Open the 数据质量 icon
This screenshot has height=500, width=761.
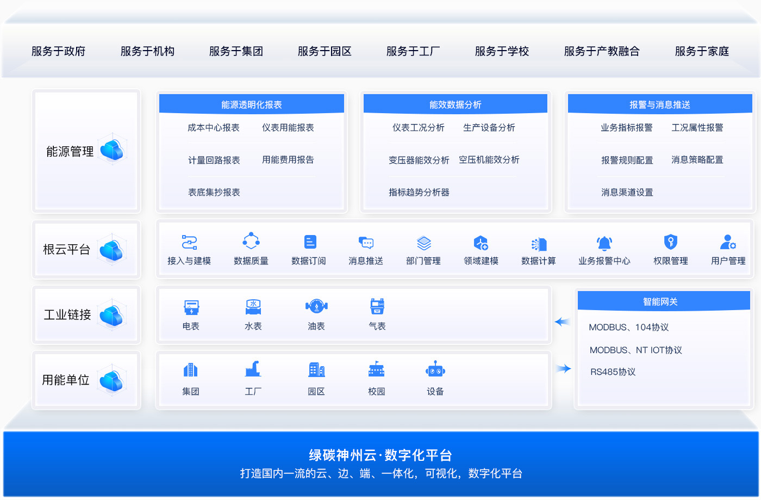click(x=251, y=241)
